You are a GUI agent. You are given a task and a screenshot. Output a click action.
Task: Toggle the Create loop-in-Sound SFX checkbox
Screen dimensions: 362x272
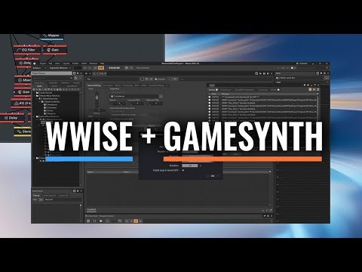[183, 171]
